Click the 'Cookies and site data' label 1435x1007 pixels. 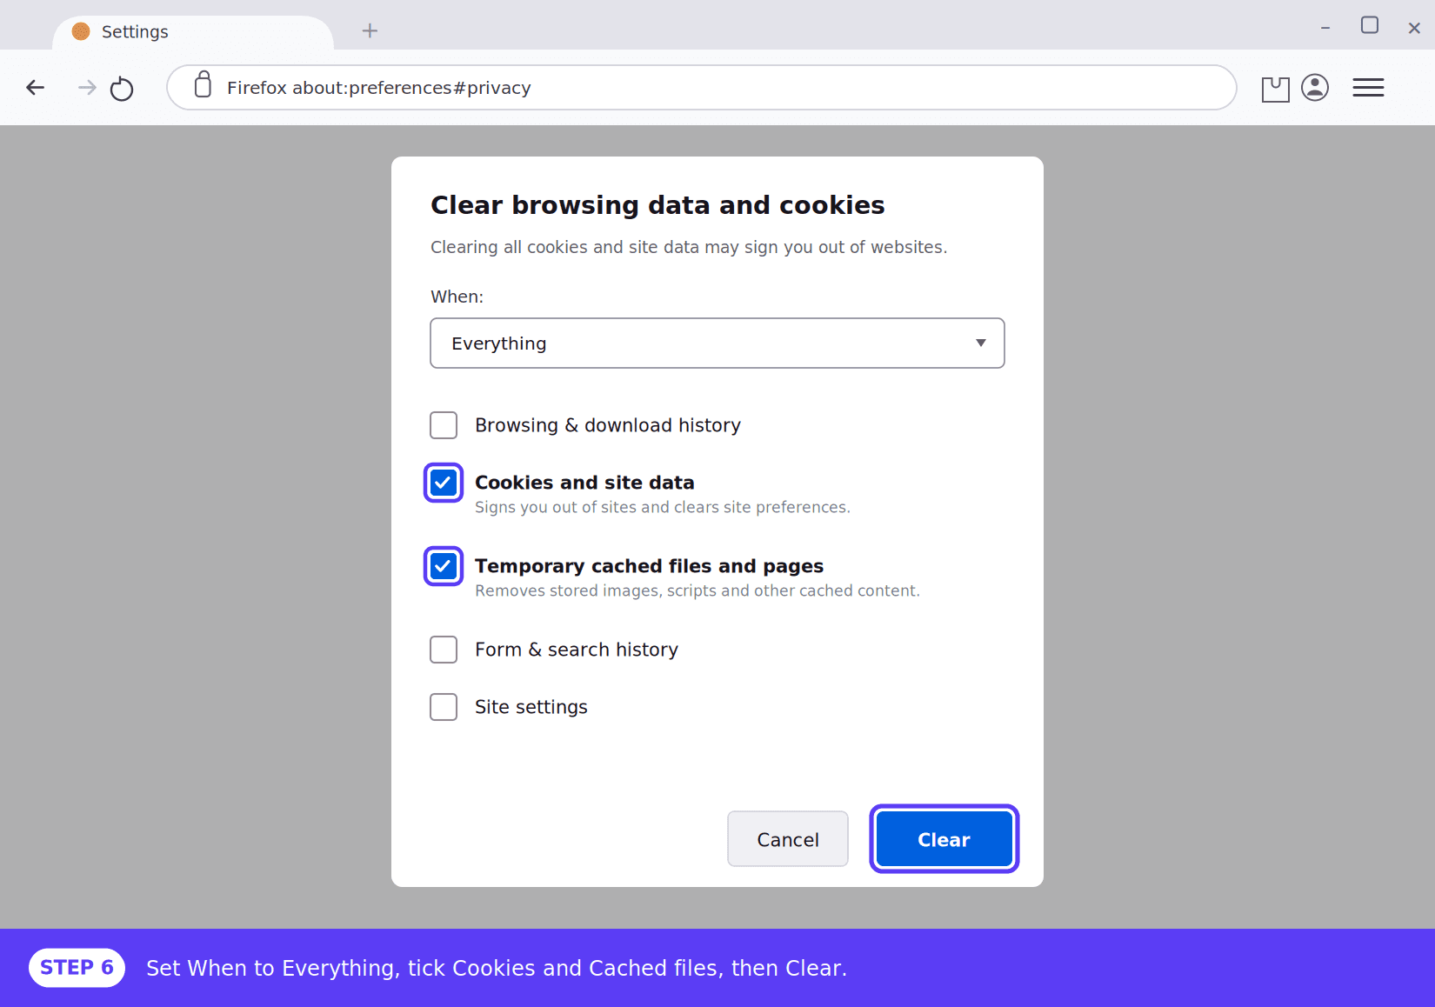tap(584, 483)
